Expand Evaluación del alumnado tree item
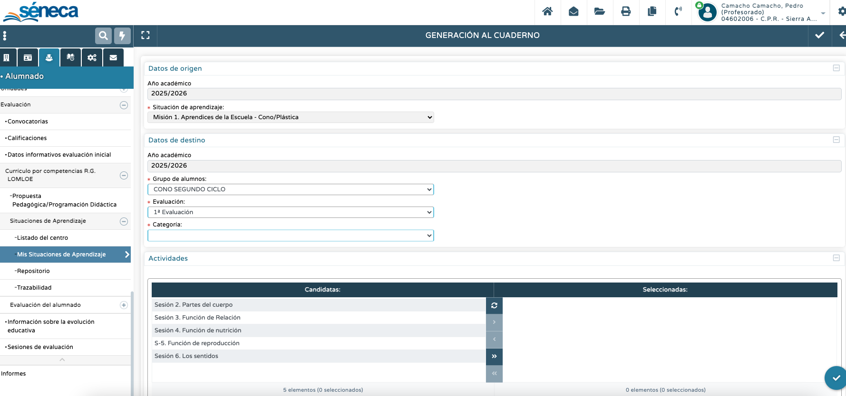This screenshot has height=396, width=846. coord(124,305)
